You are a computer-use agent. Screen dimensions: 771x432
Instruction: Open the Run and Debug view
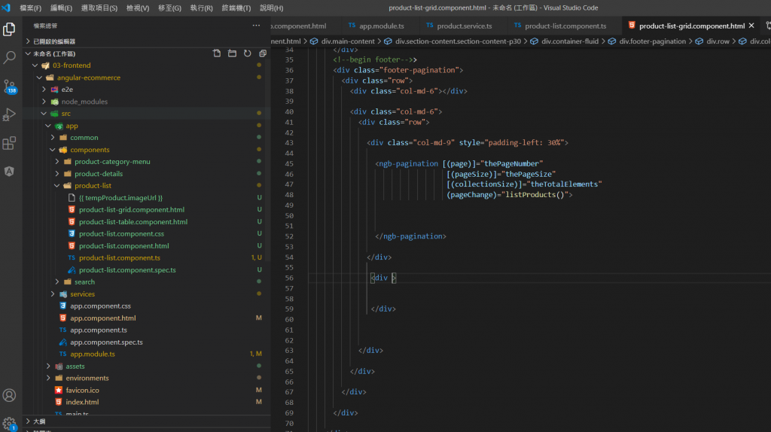9,114
